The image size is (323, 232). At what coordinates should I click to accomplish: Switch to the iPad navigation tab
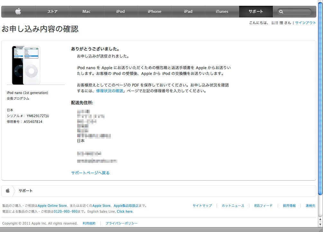point(188,12)
